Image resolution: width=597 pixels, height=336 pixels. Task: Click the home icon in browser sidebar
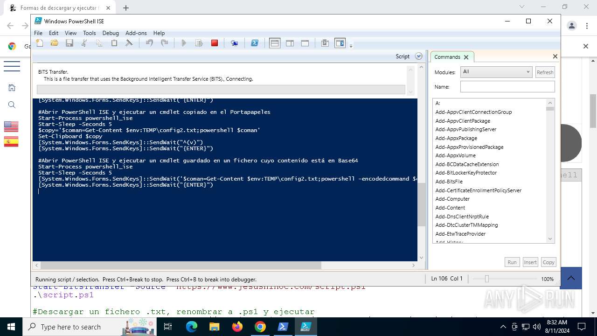(12, 88)
